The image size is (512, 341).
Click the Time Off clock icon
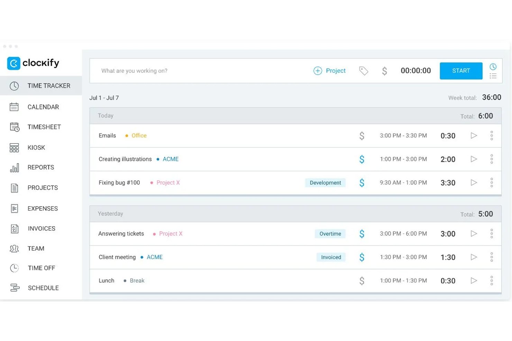tap(14, 268)
